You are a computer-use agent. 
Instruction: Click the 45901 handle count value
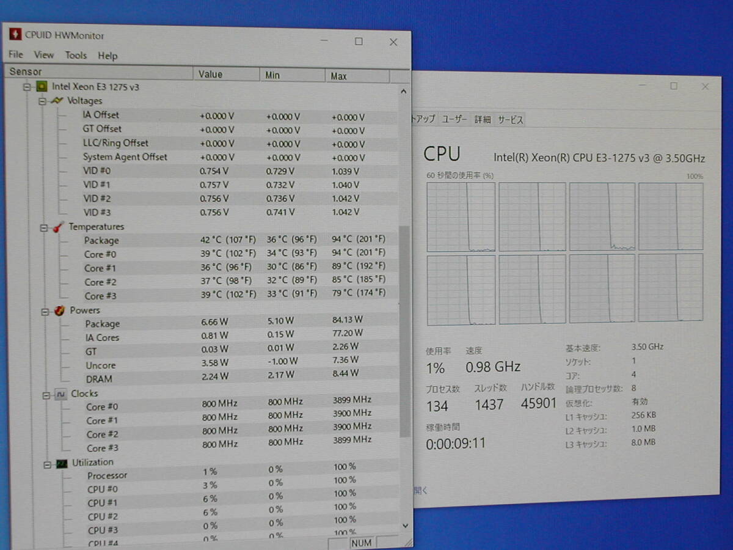click(x=539, y=403)
